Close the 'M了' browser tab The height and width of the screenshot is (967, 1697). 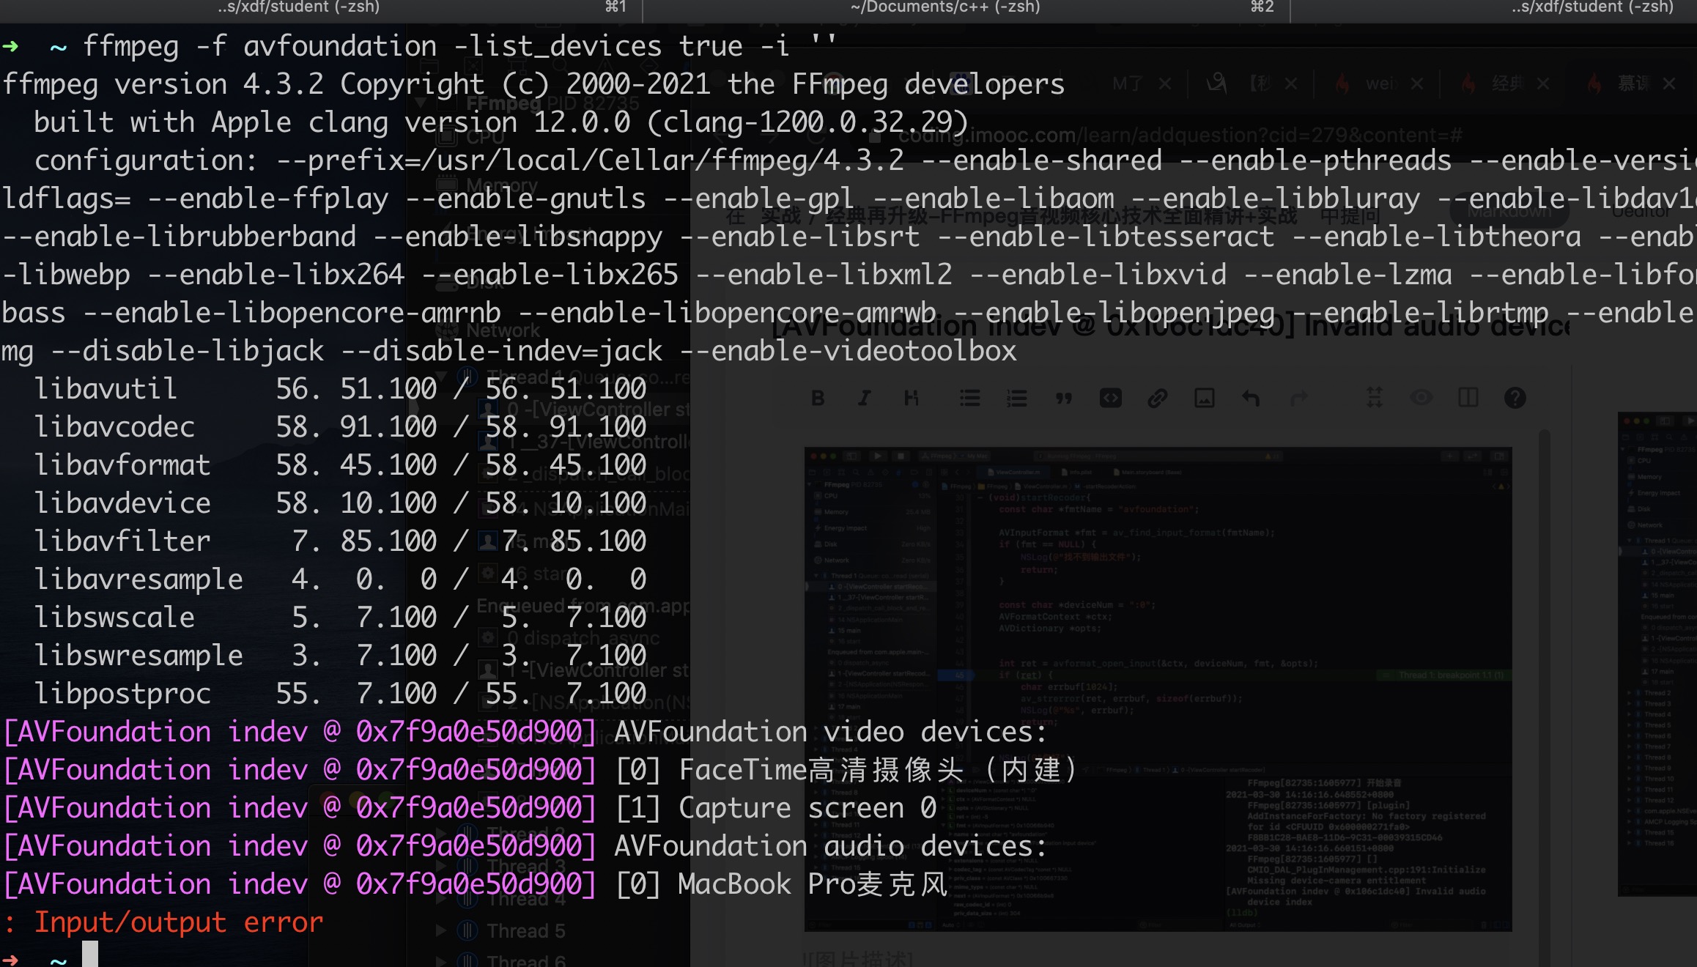click(x=1165, y=84)
